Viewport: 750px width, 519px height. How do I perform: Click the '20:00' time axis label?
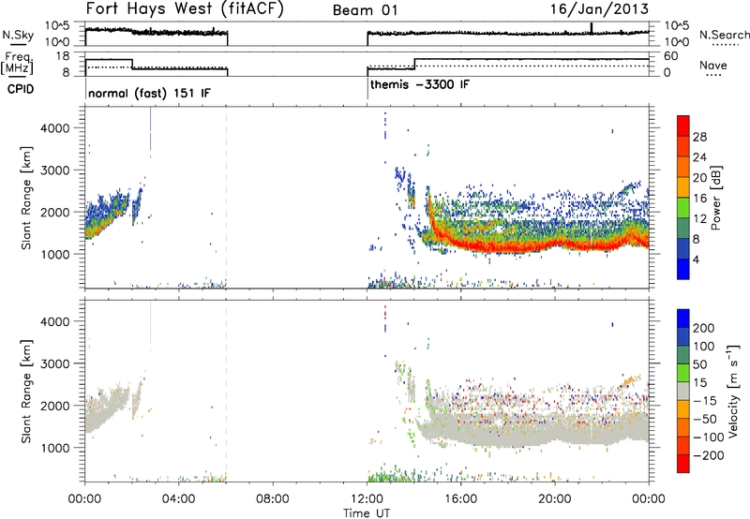coord(554,499)
